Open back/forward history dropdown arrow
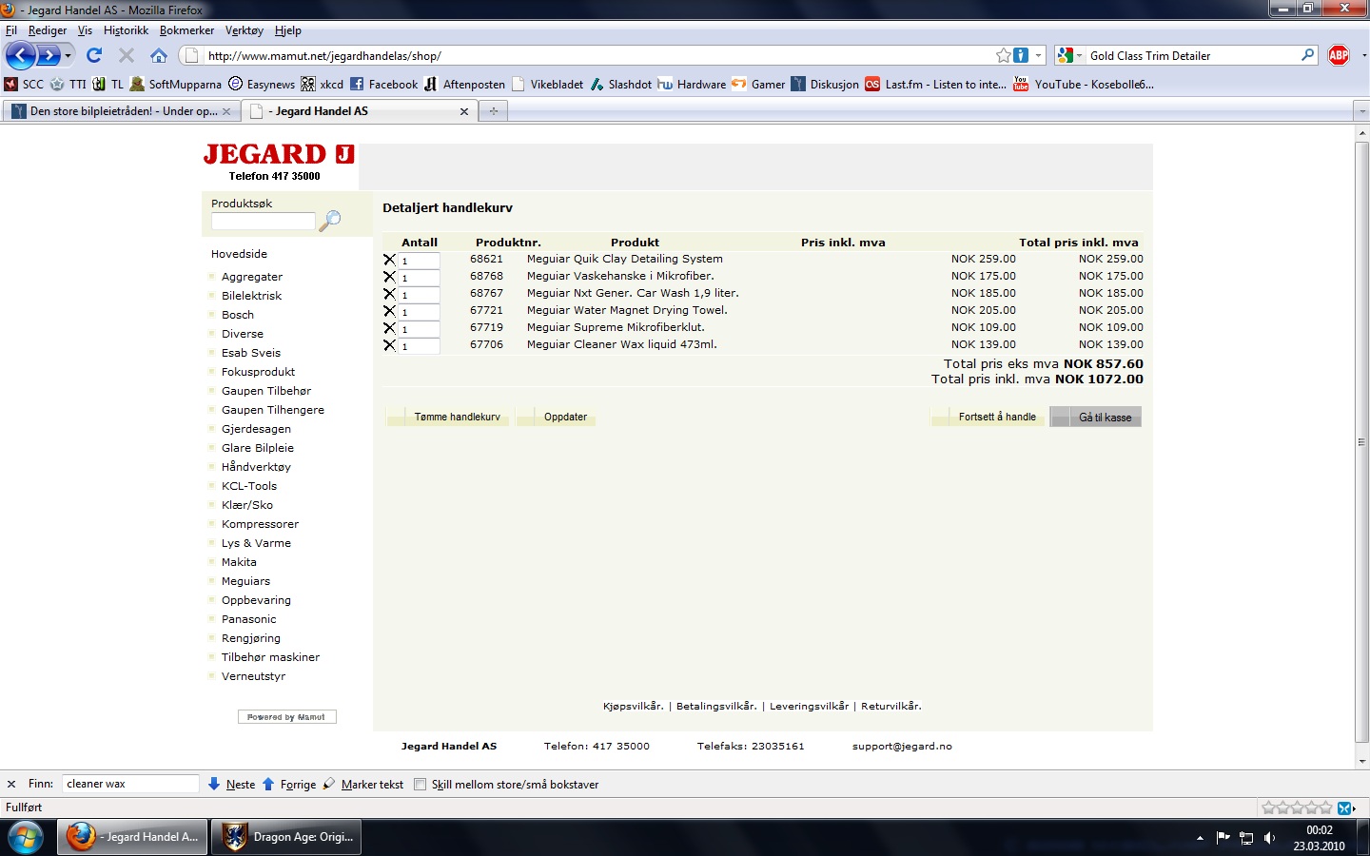The height and width of the screenshot is (856, 1370). [68, 55]
